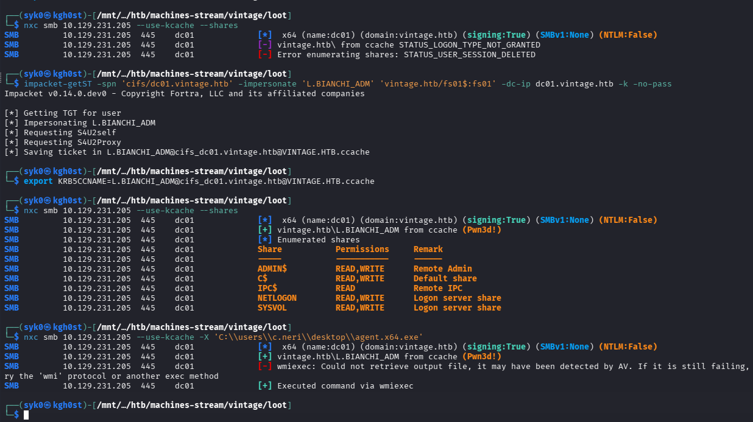Click the export keyword

click(x=38, y=181)
